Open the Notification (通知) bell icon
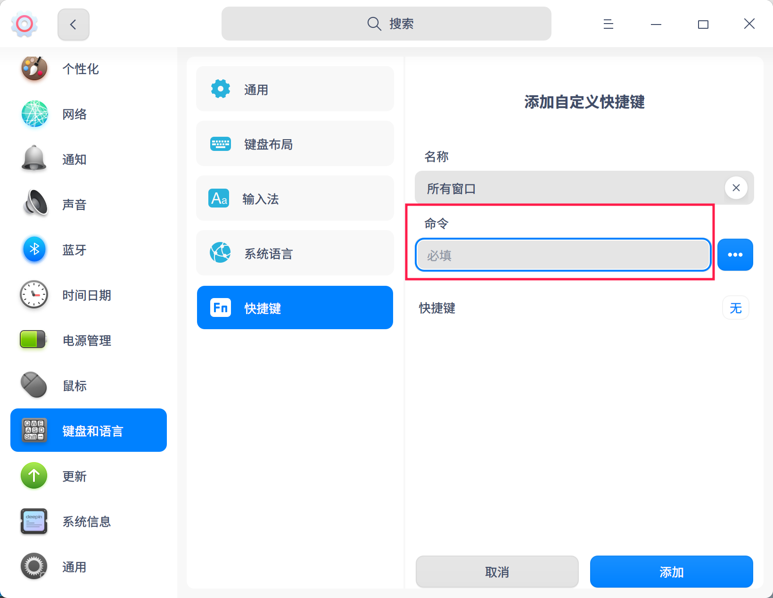 coord(34,159)
